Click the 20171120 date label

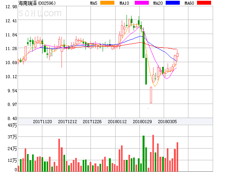pos(42,122)
